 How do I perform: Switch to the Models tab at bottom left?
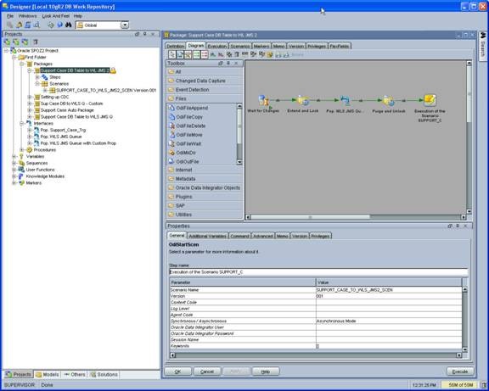pos(47,375)
